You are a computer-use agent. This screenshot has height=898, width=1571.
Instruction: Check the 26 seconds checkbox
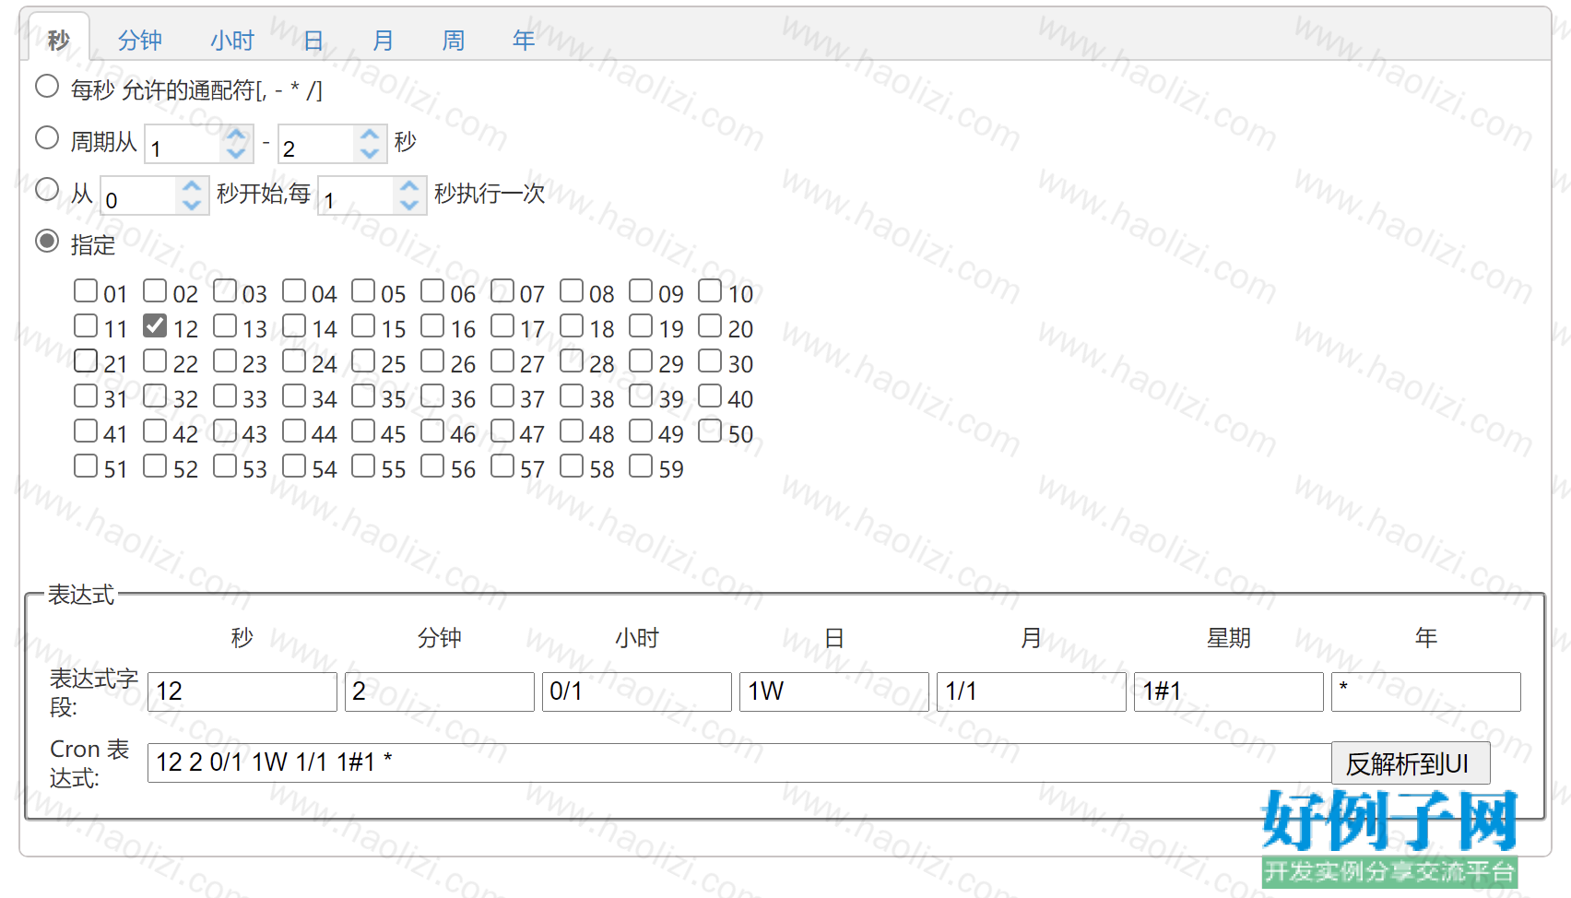click(x=432, y=361)
